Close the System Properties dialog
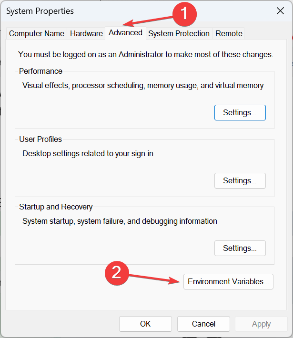Viewport: 293px width, 338px height. (x=280, y=11)
